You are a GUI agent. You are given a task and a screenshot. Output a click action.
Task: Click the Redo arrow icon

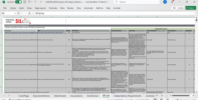(35, 2)
